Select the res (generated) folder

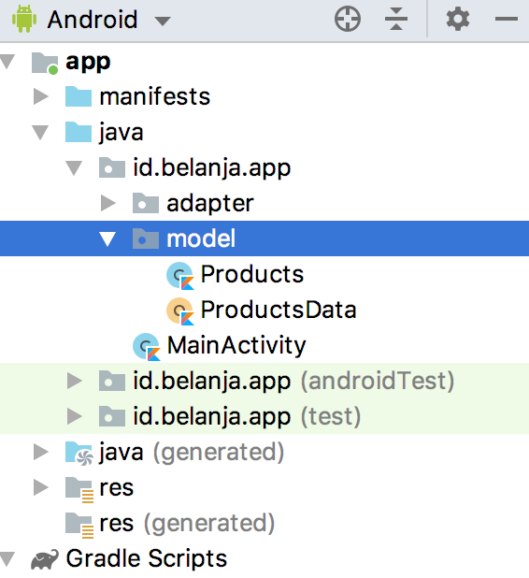[x=187, y=523]
